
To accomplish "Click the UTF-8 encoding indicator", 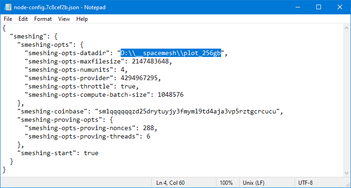I will click(x=305, y=183).
